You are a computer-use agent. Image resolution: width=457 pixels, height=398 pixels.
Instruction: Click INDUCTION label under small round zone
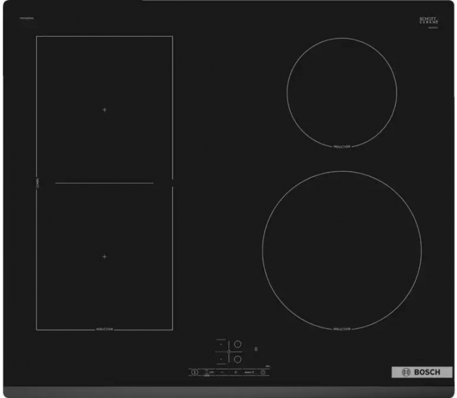pos(341,146)
